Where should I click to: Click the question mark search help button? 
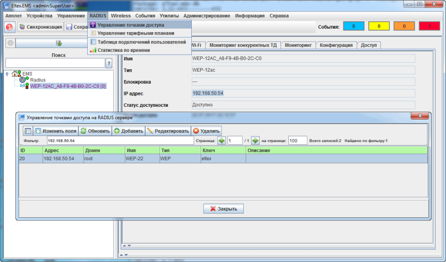(x=109, y=63)
